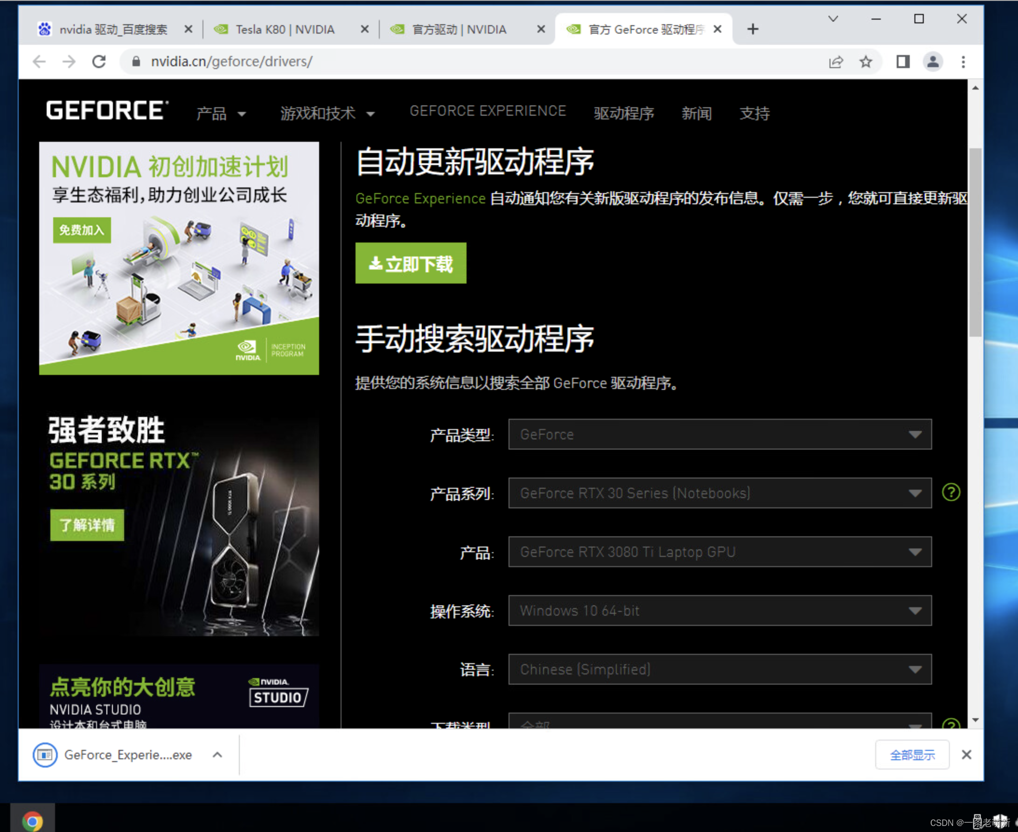Click the green 立即下载 download button
Image resolution: width=1018 pixels, height=832 pixels.
click(x=411, y=263)
